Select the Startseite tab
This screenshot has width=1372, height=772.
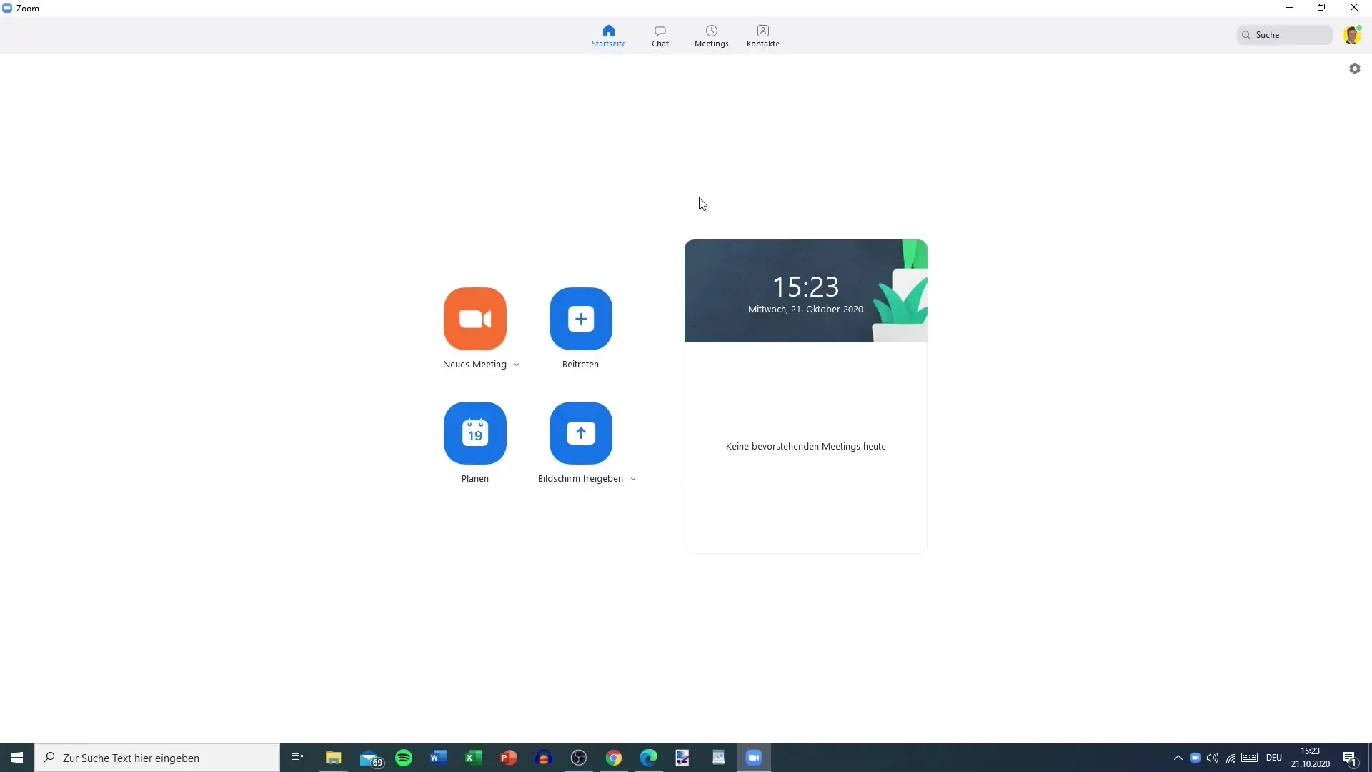pyautogui.click(x=609, y=36)
